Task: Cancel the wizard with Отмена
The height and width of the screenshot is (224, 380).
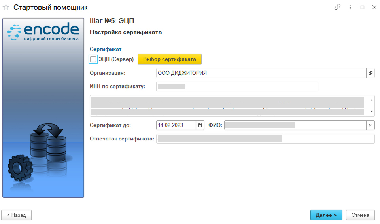Action: 360,215
